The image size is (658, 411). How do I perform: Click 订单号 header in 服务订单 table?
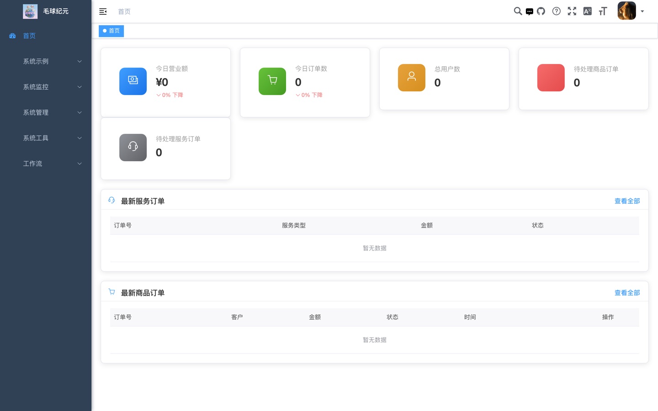(122, 225)
